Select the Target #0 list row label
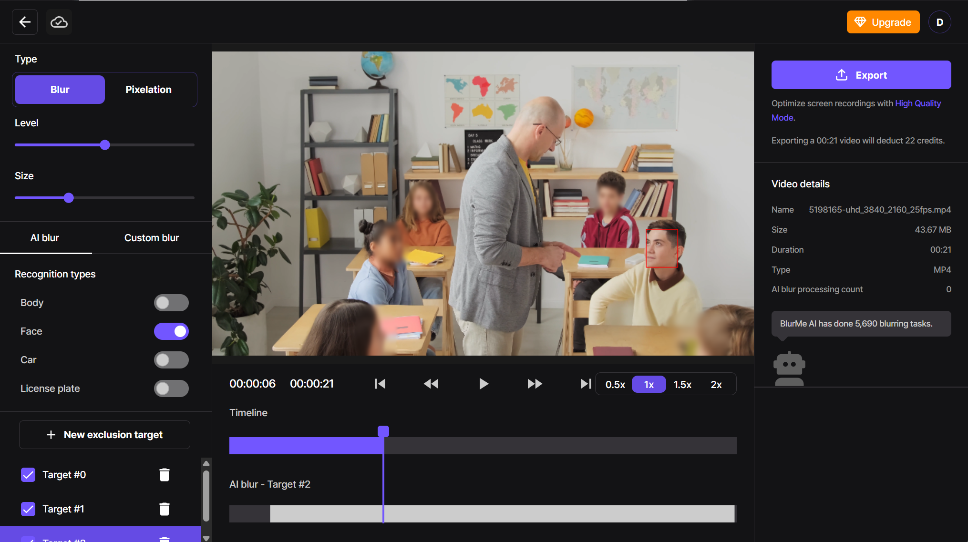Screen dimensions: 968x542 (x=64, y=475)
